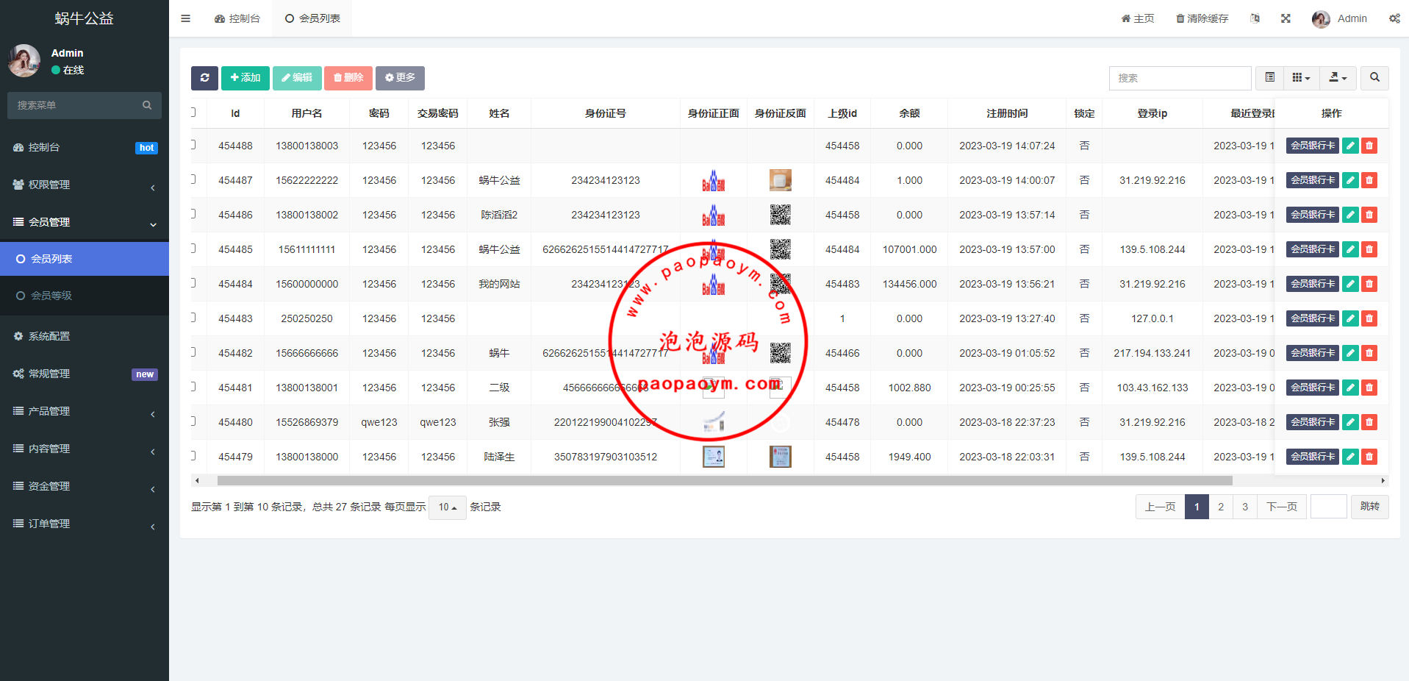Viewport: 1409px width, 681px height.
Task: Click the refresh icon button in toolbar
Action: click(x=204, y=78)
